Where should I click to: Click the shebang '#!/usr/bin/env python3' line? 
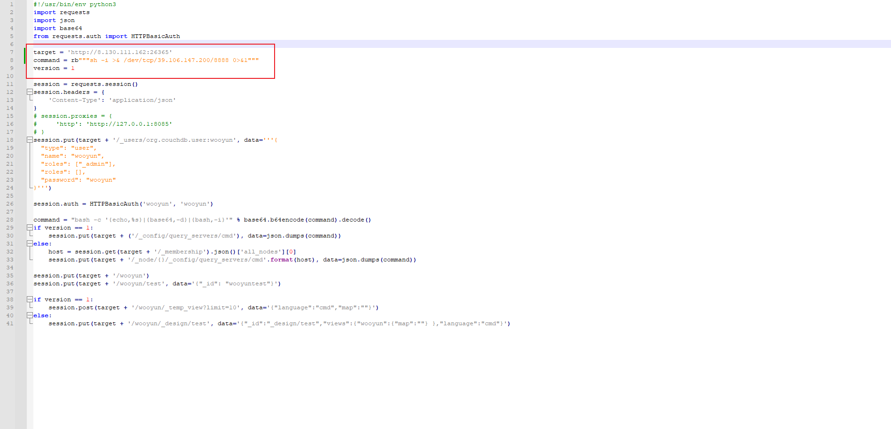(x=75, y=4)
